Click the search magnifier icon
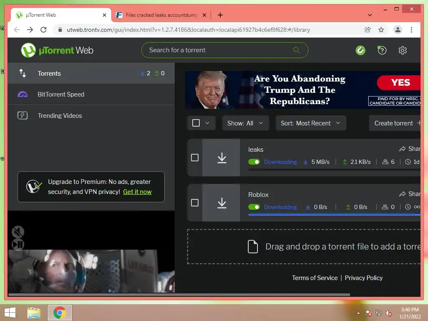Viewport: 428px width, 321px height. click(296, 50)
